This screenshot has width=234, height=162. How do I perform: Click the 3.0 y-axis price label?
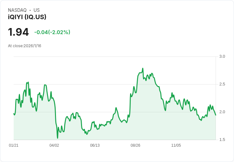click(222, 56)
